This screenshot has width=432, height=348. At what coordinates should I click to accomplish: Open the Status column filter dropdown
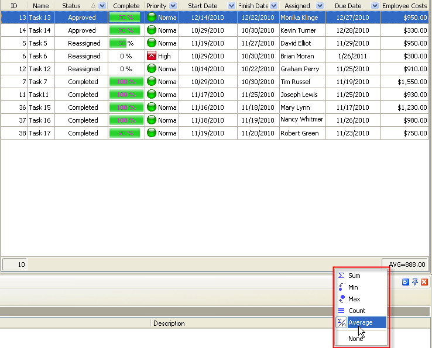(x=102, y=6)
